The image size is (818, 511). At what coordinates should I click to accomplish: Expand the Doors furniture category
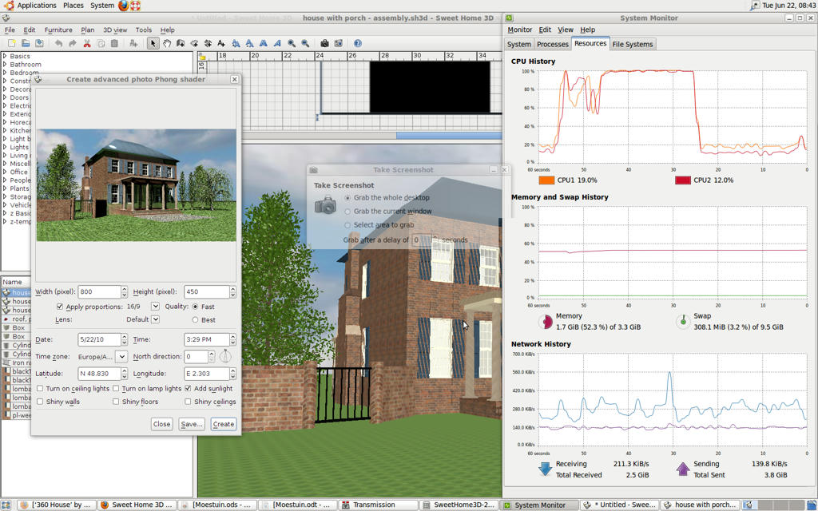point(5,97)
